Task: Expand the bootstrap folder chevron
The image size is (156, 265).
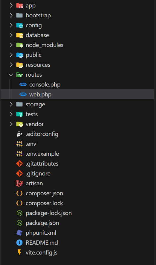Action: pyautogui.click(x=11, y=15)
